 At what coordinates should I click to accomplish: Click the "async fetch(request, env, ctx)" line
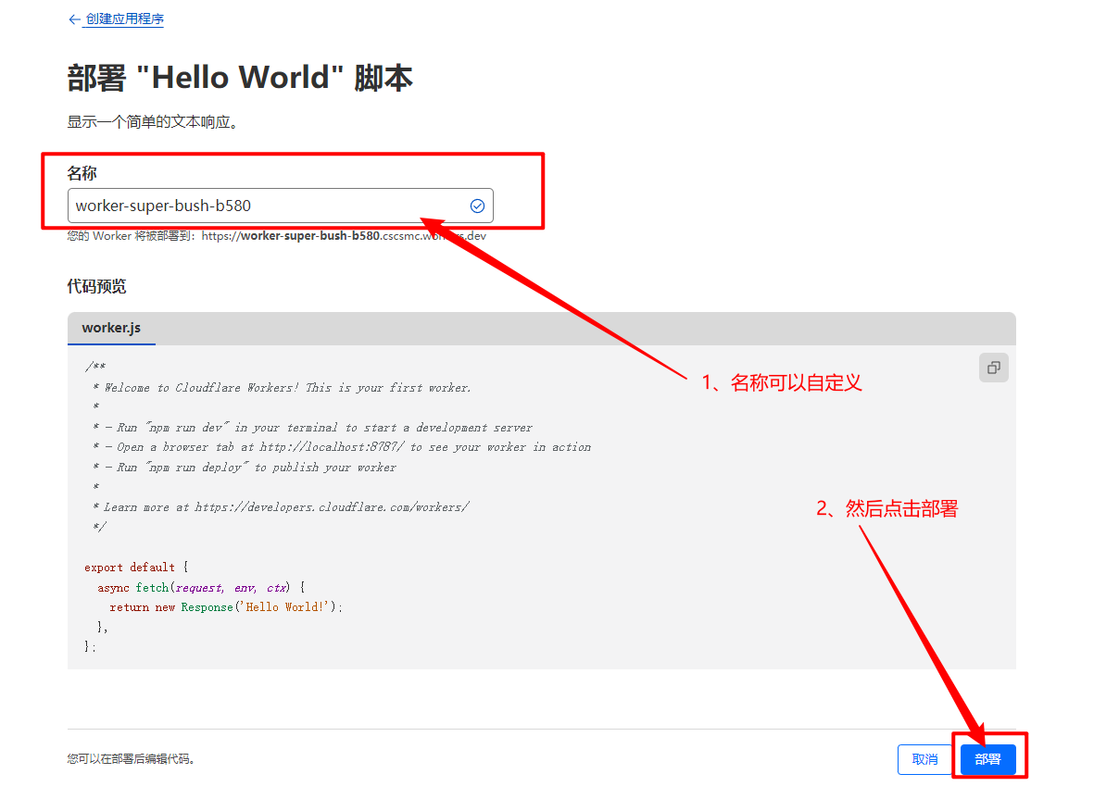(200, 588)
